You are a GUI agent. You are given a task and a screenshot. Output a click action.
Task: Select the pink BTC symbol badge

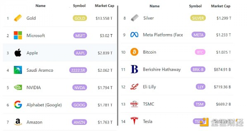(200, 52)
